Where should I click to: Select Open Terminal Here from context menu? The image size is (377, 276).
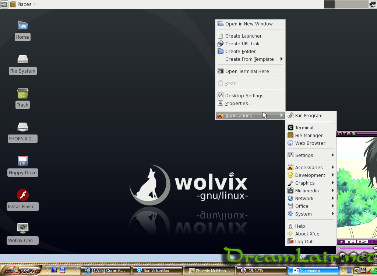(247, 71)
